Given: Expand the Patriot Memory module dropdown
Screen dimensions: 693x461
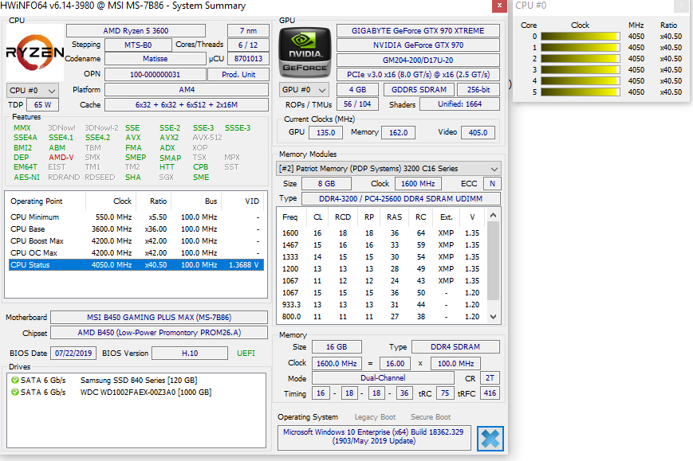Looking at the screenshot, I should 389,169.
